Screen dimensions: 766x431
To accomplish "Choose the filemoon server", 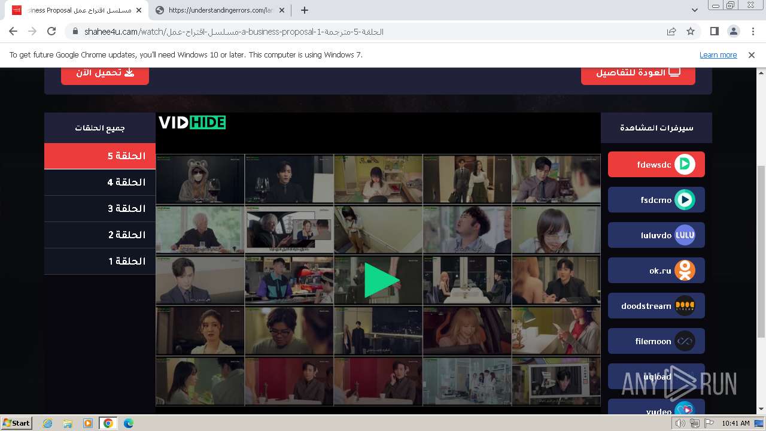I will pos(656,341).
